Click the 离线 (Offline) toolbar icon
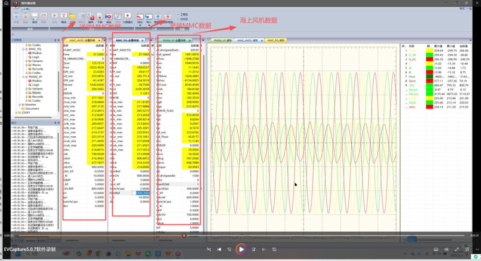 tap(63, 16)
